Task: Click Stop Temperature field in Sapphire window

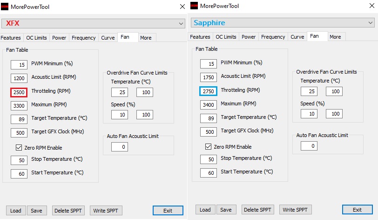Action: coord(209,159)
